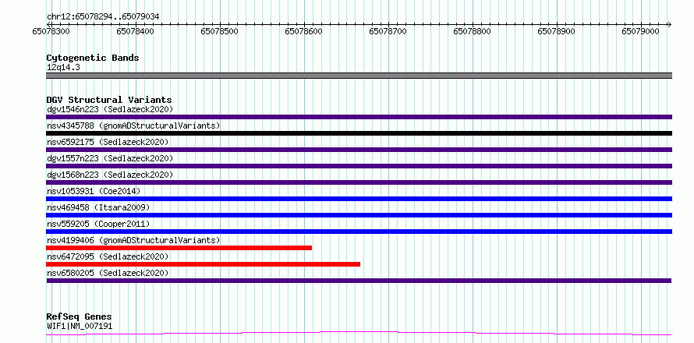Click the 65078700 ruler position label
Image resolution: width=694 pixels, height=343 pixels.
coord(388,31)
